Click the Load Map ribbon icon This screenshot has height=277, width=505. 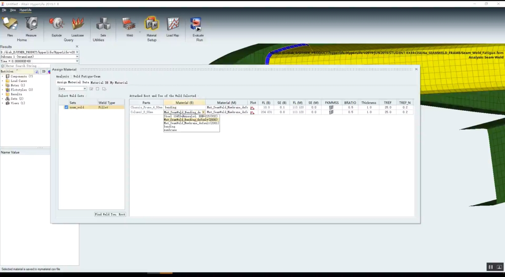click(x=172, y=24)
